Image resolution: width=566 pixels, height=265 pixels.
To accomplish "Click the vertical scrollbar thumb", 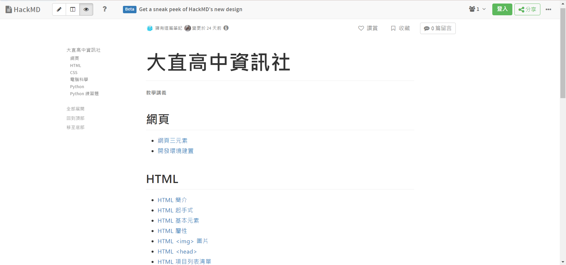I will 563,53.
